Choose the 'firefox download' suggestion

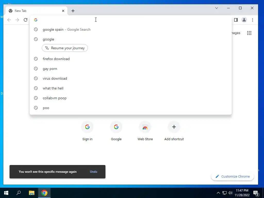click(x=131, y=59)
